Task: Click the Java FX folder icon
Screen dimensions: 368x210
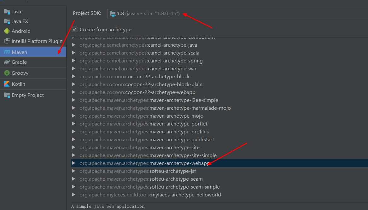Action: (7, 21)
